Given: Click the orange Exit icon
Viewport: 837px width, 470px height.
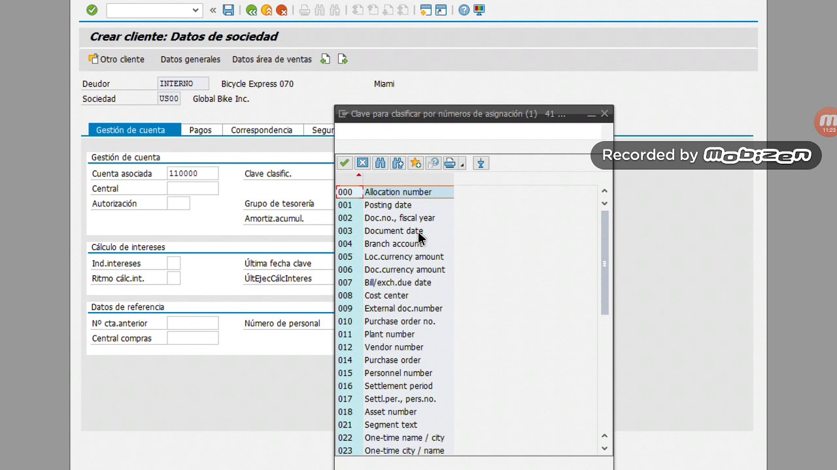Looking at the screenshot, I should click(x=267, y=10).
